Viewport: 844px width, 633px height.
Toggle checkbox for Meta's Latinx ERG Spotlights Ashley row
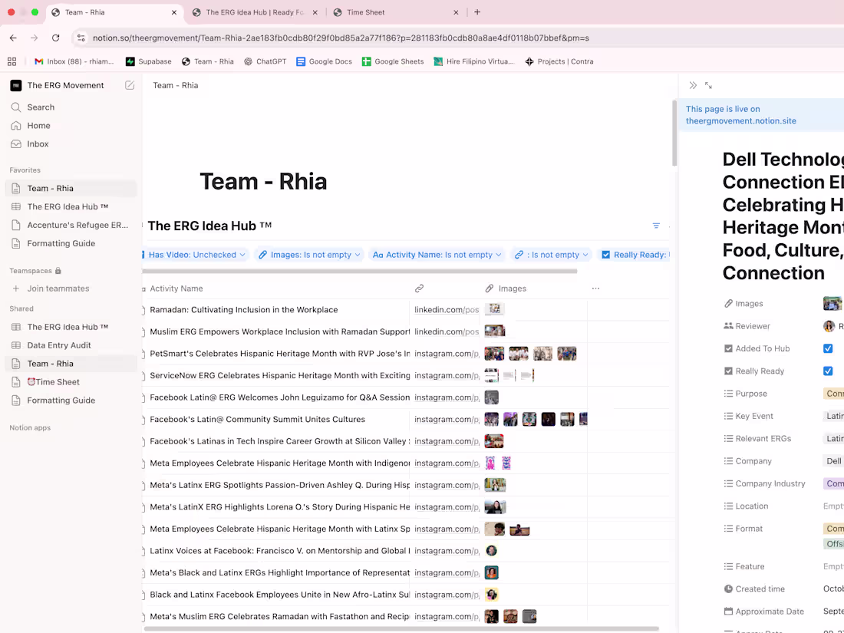143,485
